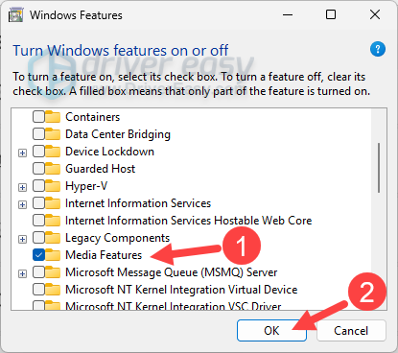Viewport: 398px width, 353px height.
Task: Confirm changes with the OK button
Action: [271, 331]
